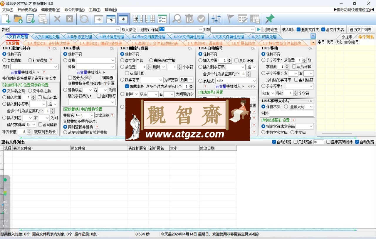The width and height of the screenshot is (376, 239).
Task: Open the 排除 exclusion dropdown
Action: coord(252,29)
